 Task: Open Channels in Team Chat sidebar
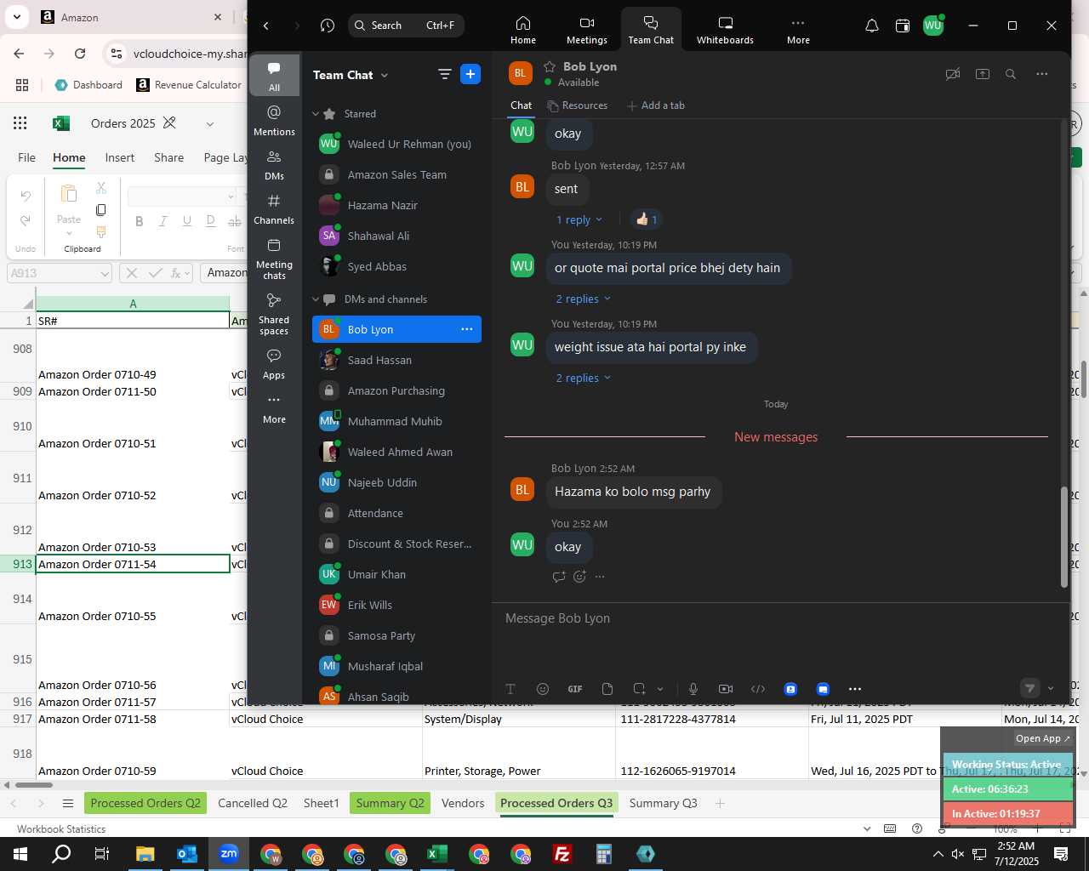click(x=274, y=209)
